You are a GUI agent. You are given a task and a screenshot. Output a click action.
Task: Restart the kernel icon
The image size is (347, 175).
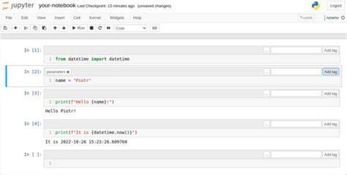[100, 28]
